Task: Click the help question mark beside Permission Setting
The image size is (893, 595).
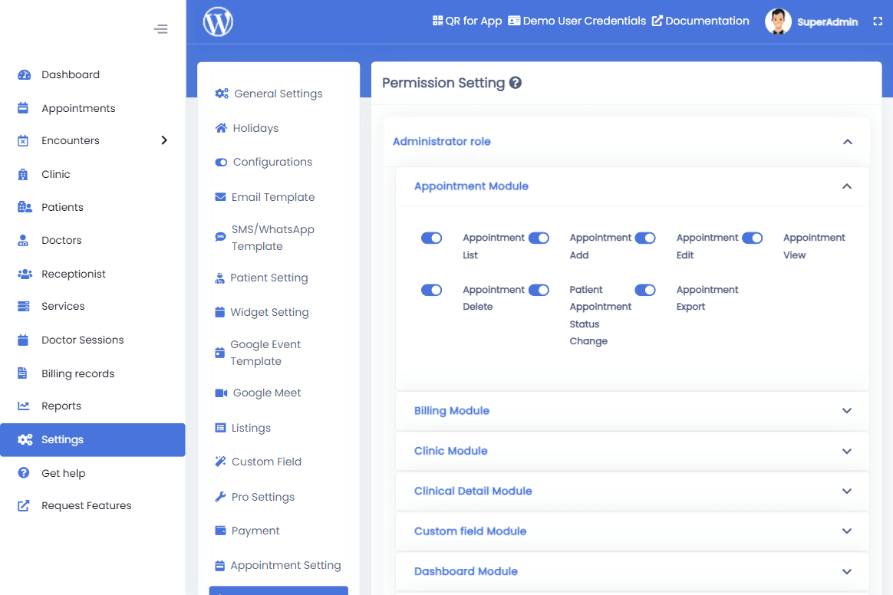Action: [516, 83]
